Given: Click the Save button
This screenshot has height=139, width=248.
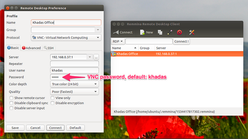Looking at the screenshot, I should pos(15,128).
